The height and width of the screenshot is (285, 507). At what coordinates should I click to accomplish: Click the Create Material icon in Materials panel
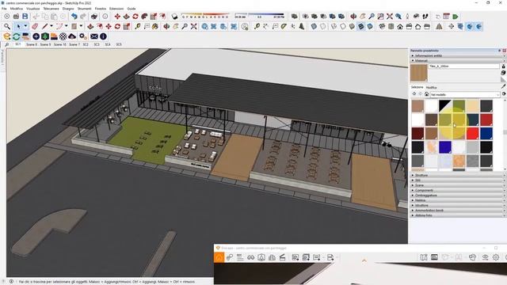504,73
